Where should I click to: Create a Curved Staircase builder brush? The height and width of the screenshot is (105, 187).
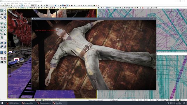coord(2,27)
